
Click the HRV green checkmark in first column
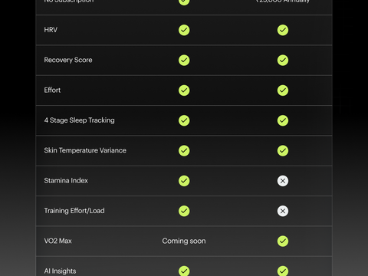[184, 30]
